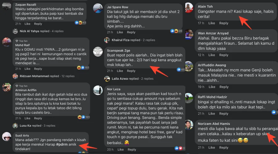This screenshot has height=154, width=278.
Task: Click the #pdrm hashtag in Susil Arts' comment
Action: pyautogui.click(x=62, y=144)
